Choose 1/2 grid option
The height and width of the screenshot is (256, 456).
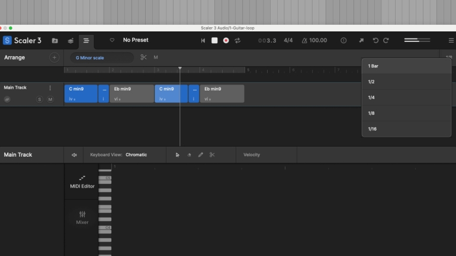point(406,82)
